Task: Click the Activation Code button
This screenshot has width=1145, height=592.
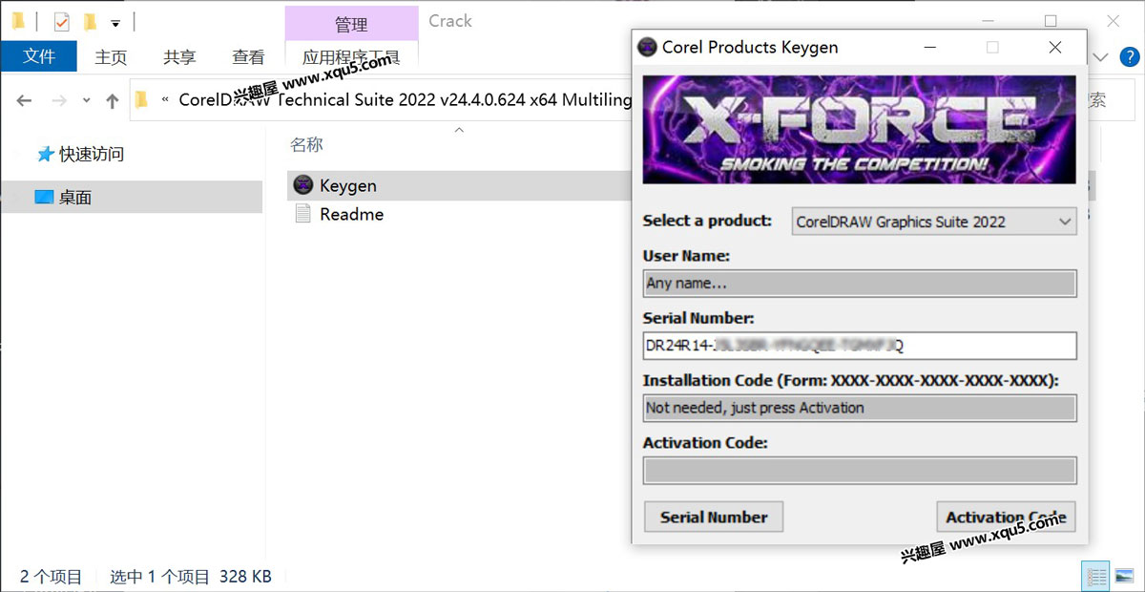Action: pos(1006,517)
